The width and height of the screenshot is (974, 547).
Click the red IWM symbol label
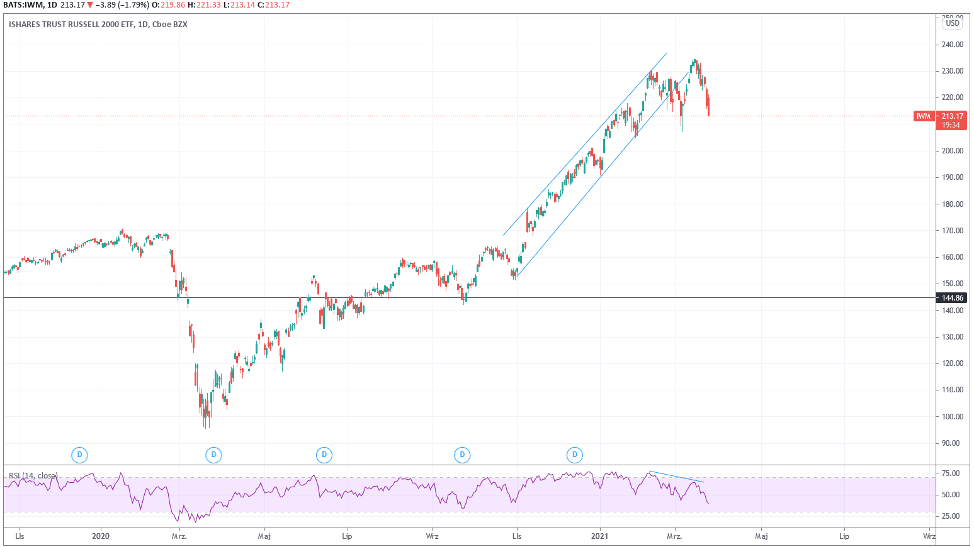(x=924, y=116)
